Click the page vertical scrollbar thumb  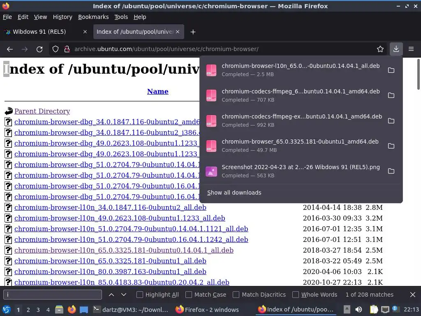coord(418,74)
